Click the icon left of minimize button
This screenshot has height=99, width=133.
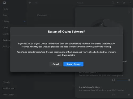pos(113,3)
